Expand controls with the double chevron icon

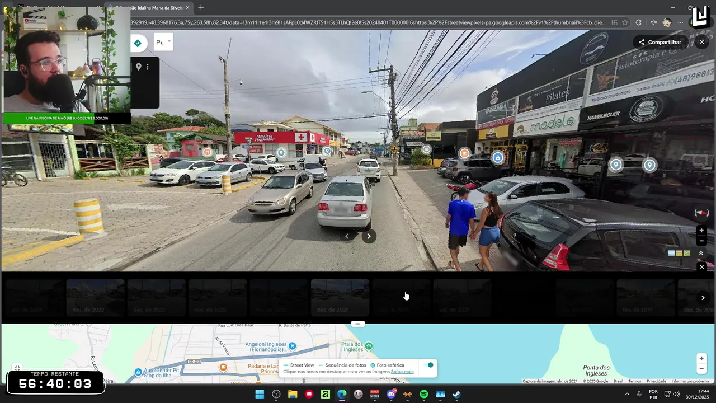click(x=701, y=253)
